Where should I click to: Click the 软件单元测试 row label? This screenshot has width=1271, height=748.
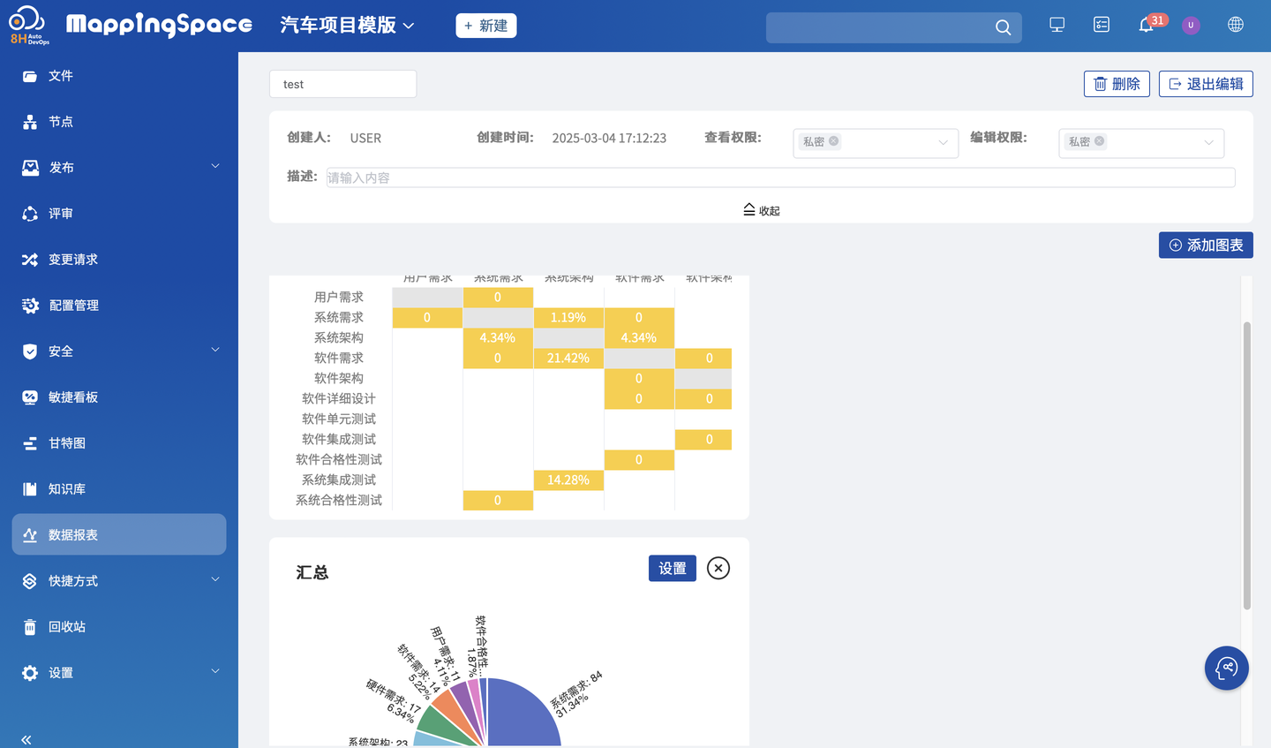[x=339, y=419]
